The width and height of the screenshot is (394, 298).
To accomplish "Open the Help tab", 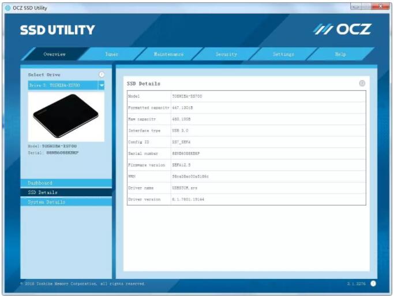I will click(340, 54).
